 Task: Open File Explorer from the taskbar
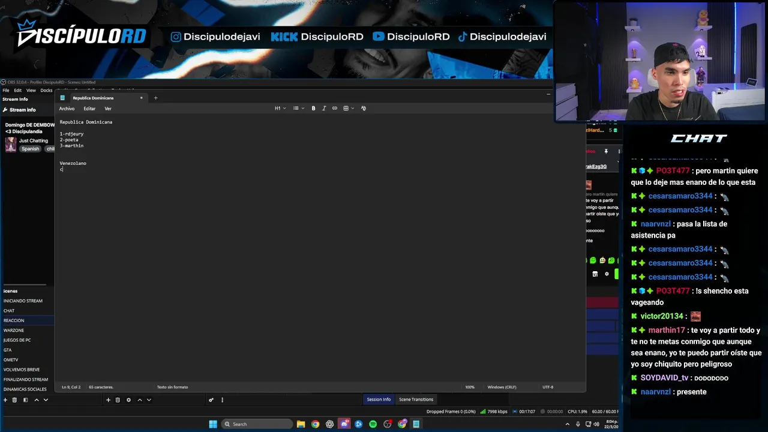[301, 424]
